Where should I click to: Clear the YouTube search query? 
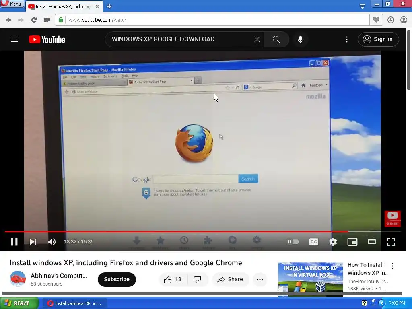pos(257,39)
